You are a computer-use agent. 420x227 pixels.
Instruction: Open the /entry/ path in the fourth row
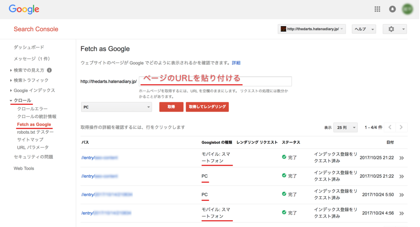pyautogui.click(x=106, y=213)
